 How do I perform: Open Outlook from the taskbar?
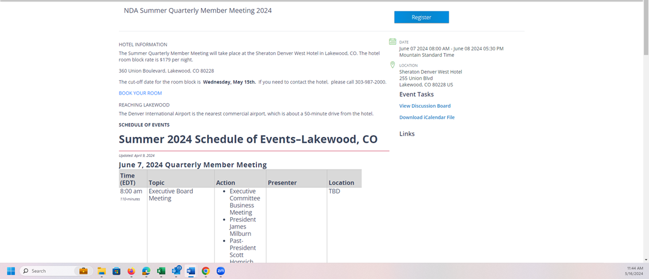coord(176,271)
